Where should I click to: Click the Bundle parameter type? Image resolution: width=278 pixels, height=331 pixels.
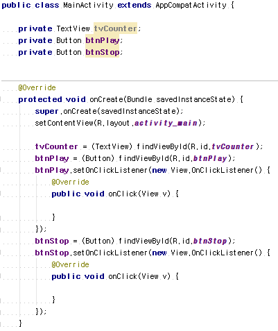coord(139,99)
